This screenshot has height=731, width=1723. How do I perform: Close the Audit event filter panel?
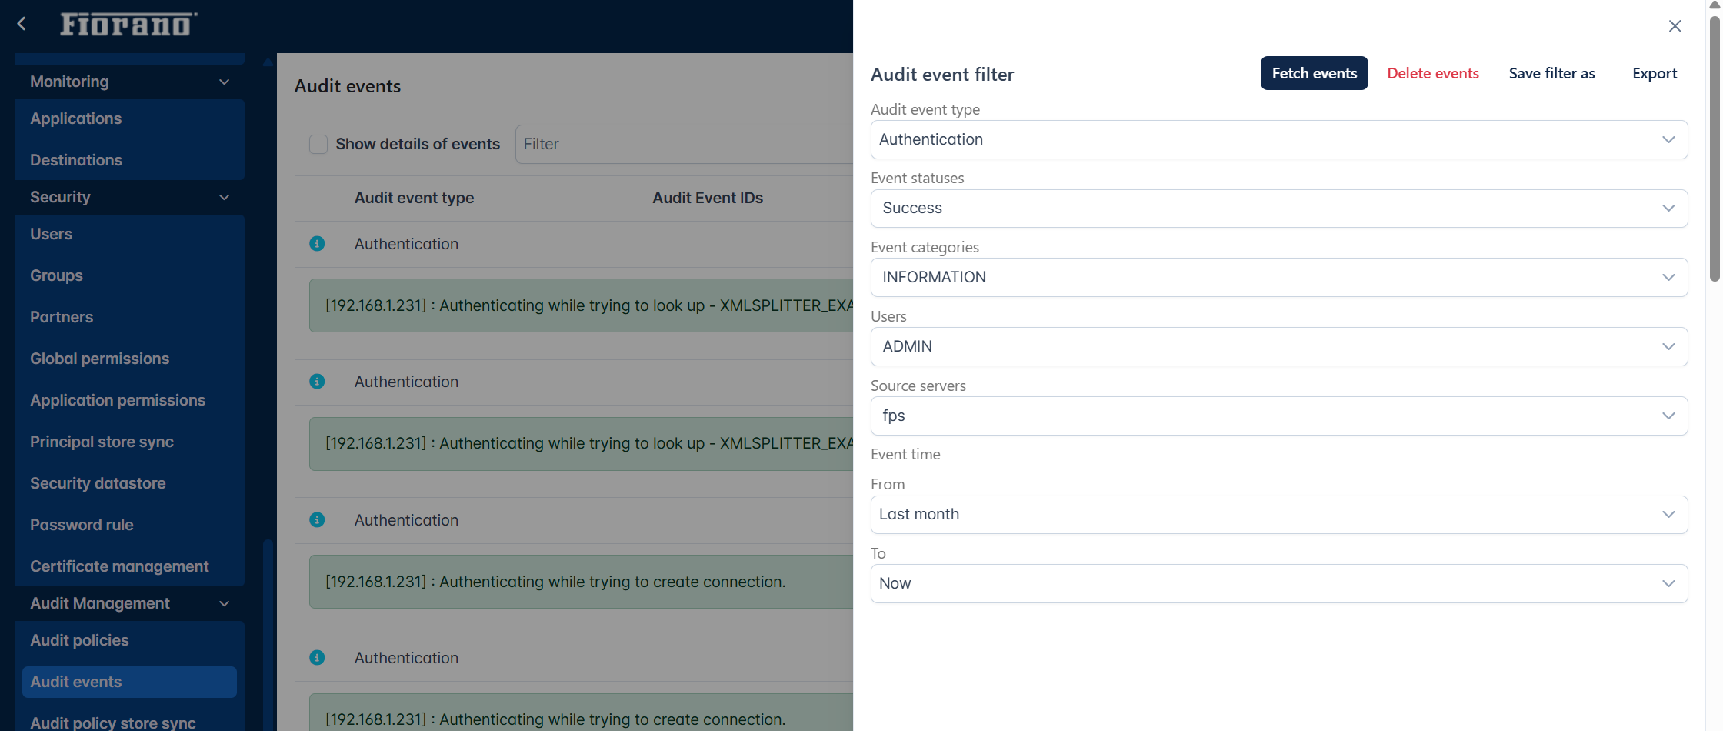1675,26
